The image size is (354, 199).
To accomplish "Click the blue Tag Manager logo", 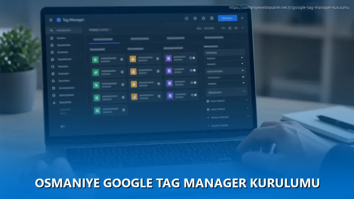I will point(59,20).
